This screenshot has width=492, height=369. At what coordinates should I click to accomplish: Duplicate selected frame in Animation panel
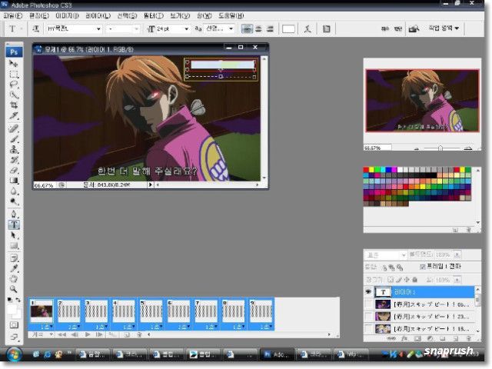click(x=126, y=335)
